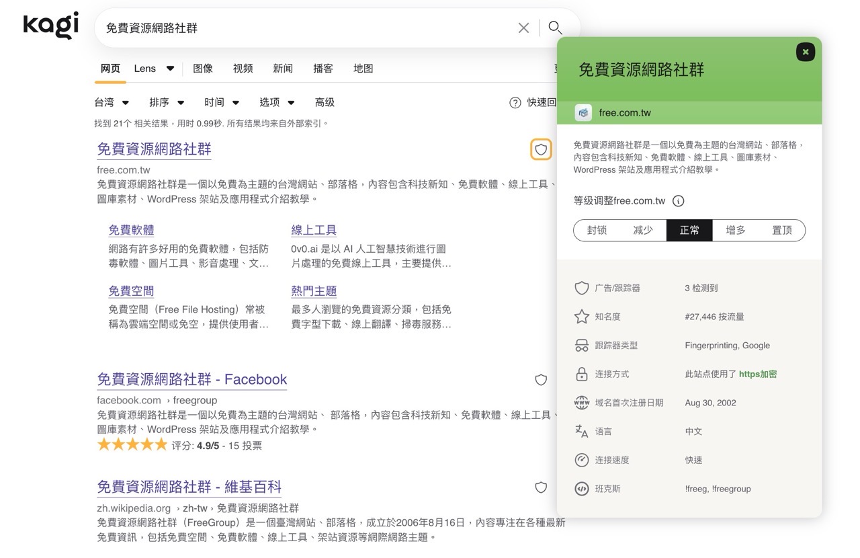The width and height of the screenshot is (860, 558).
Task: Open the 免費軟體 sublink
Action: tap(131, 230)
